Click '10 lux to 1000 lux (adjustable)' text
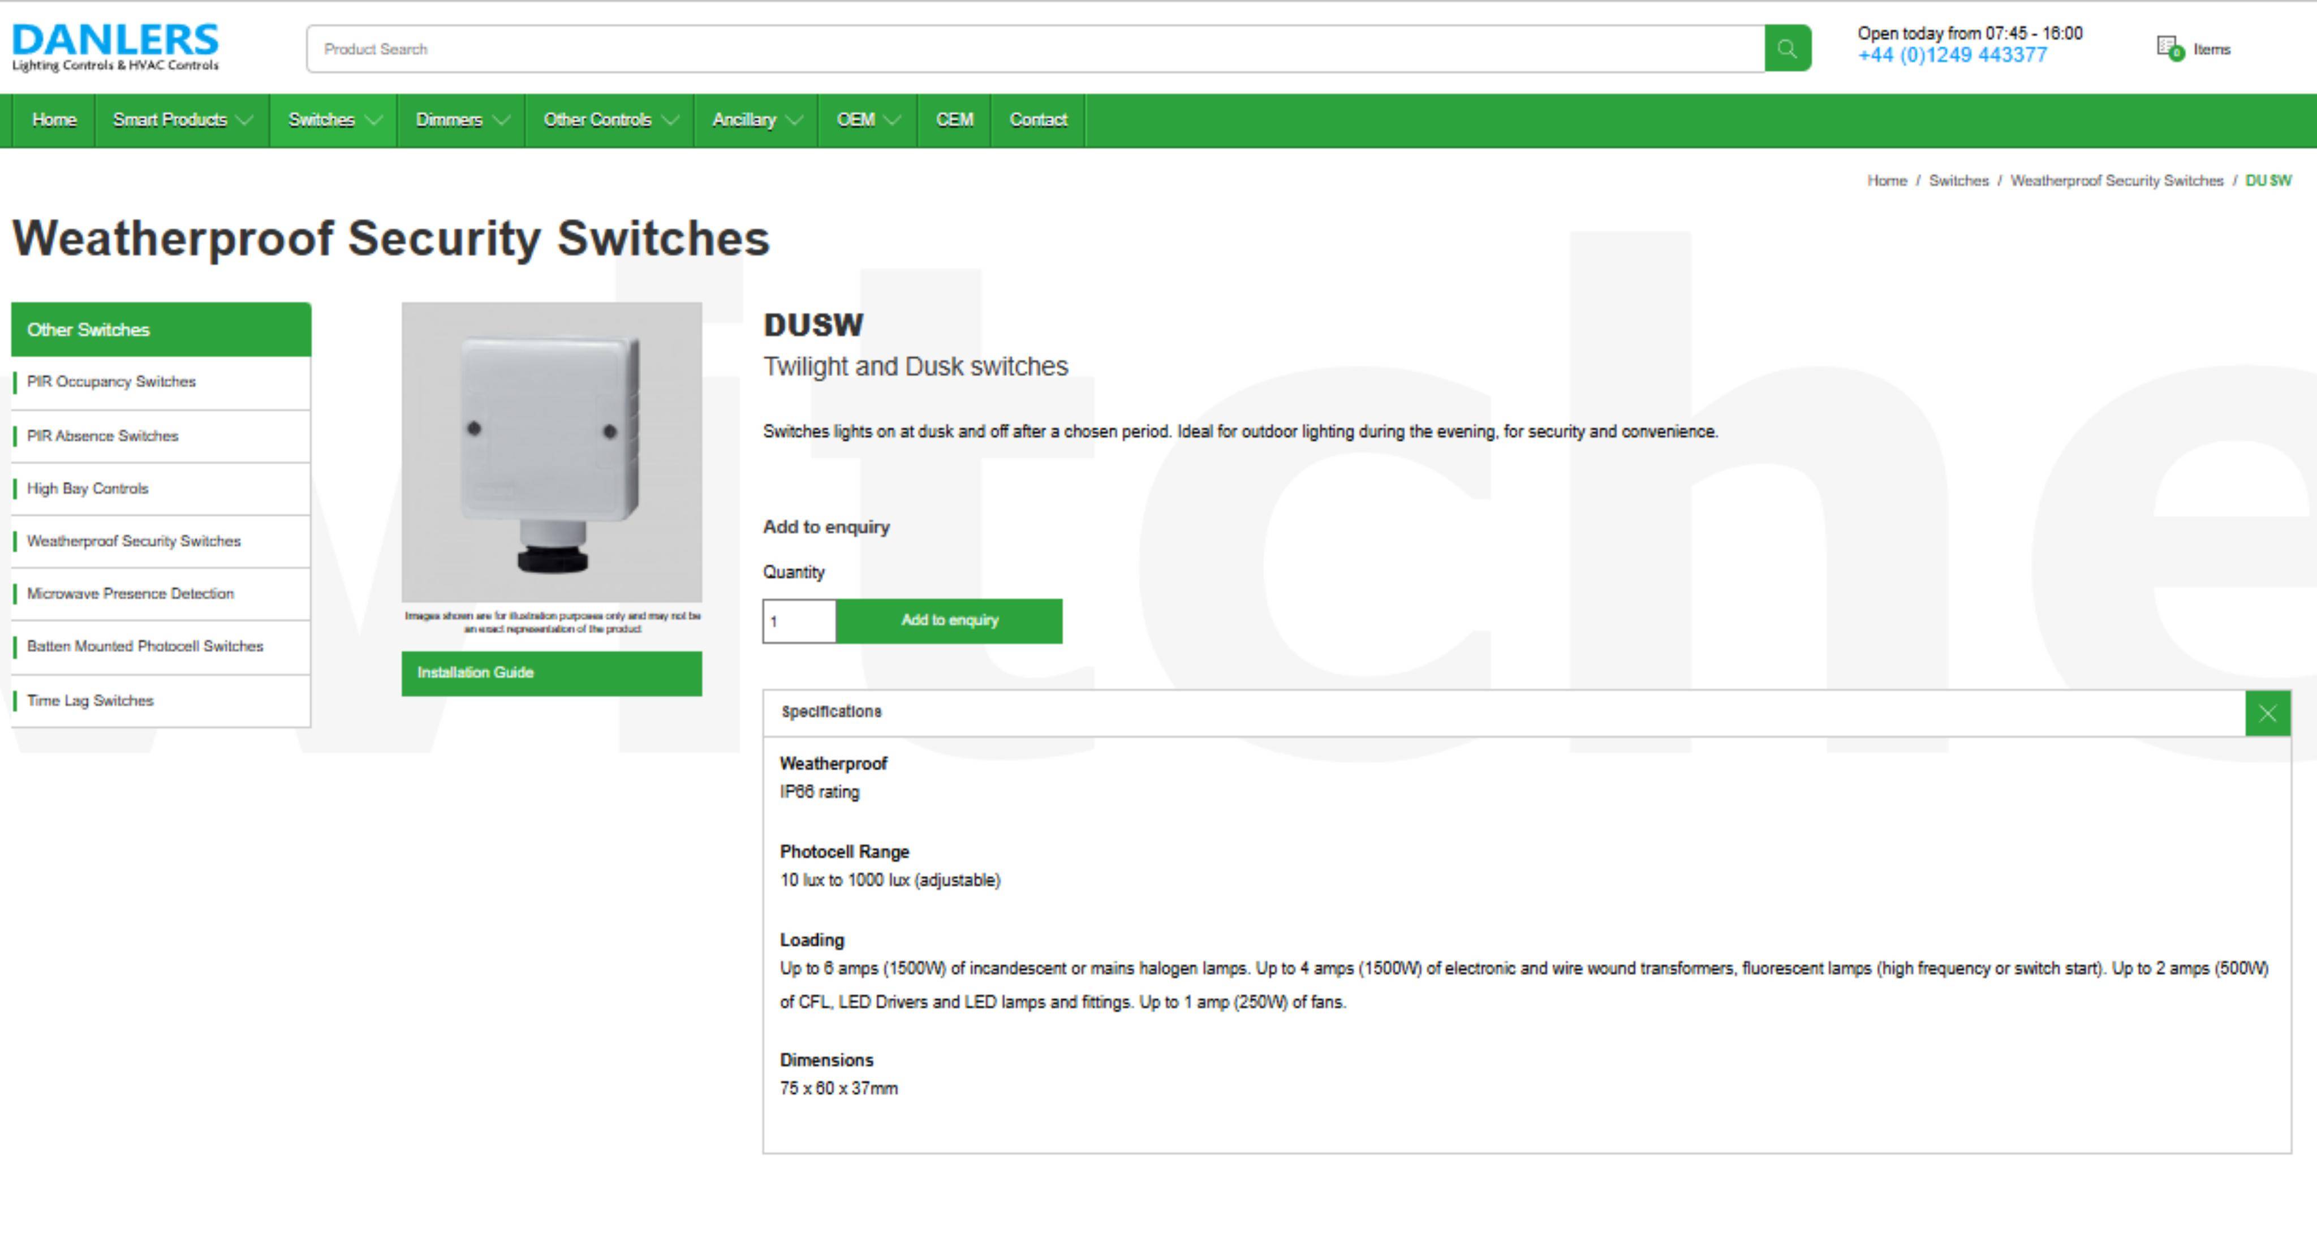 point(890,881)
